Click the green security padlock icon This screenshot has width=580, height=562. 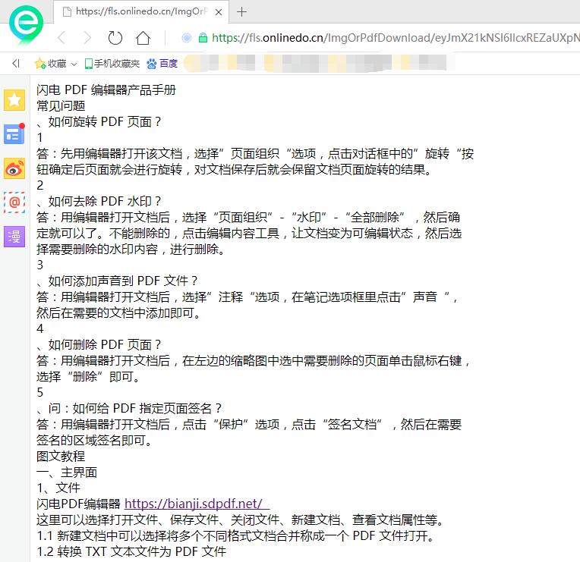click(203, 38)
